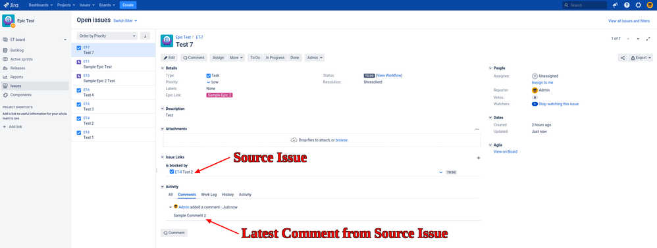Expand issue view to full screen
The width and height of the screenshot is (657, 248).
coord(648,39)
